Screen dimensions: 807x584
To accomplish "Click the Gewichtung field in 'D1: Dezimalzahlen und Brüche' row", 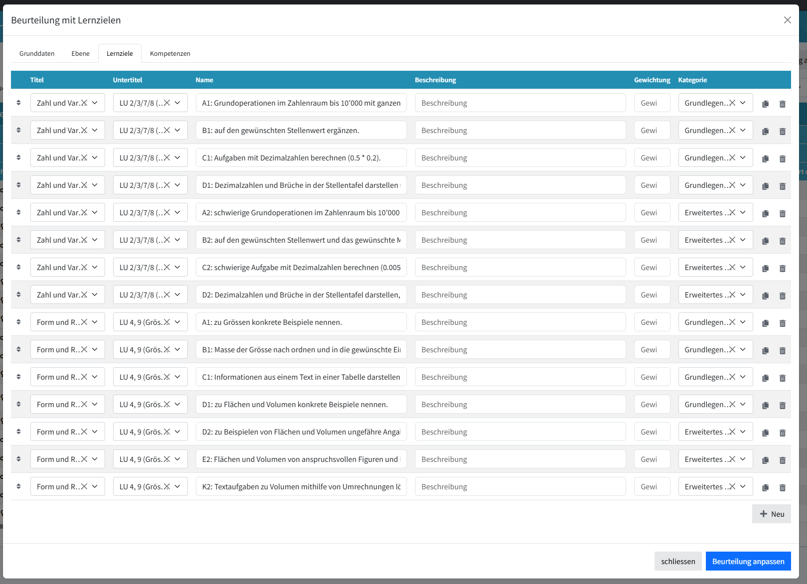I will pyautogui.click(x=652, y=185).
